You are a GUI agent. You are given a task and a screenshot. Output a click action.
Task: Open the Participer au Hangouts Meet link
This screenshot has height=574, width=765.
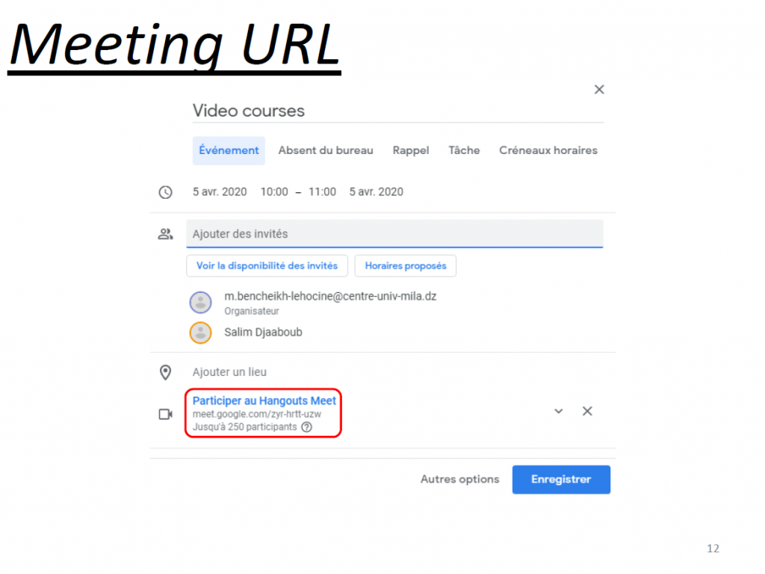264,401
